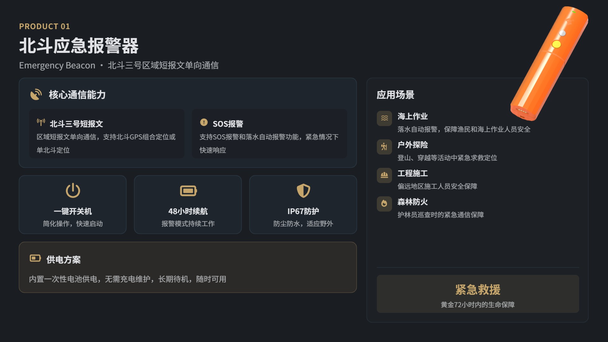The width and height of the screenshot is (608, 342).
Task: Click the shield icon above IP67防护
Action: (303, 191)
